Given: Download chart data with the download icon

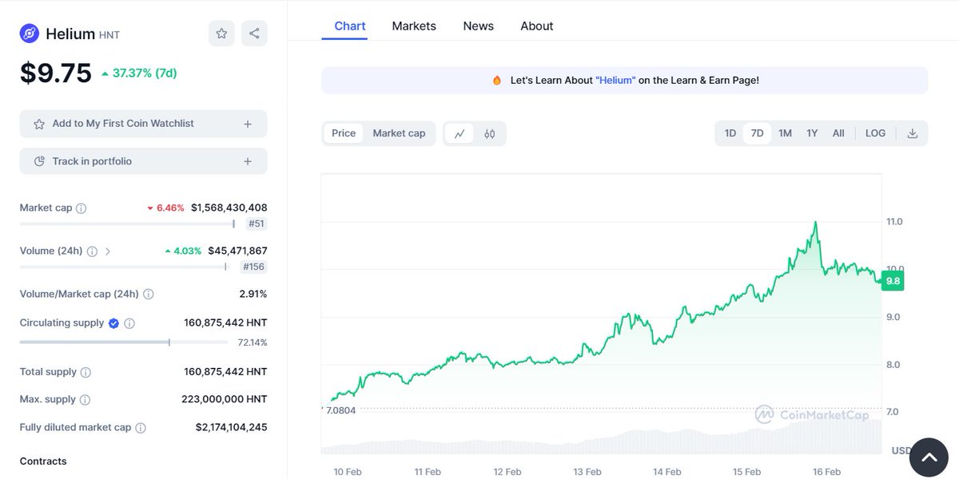Looking at the screenshot, I should click(912, 133).
